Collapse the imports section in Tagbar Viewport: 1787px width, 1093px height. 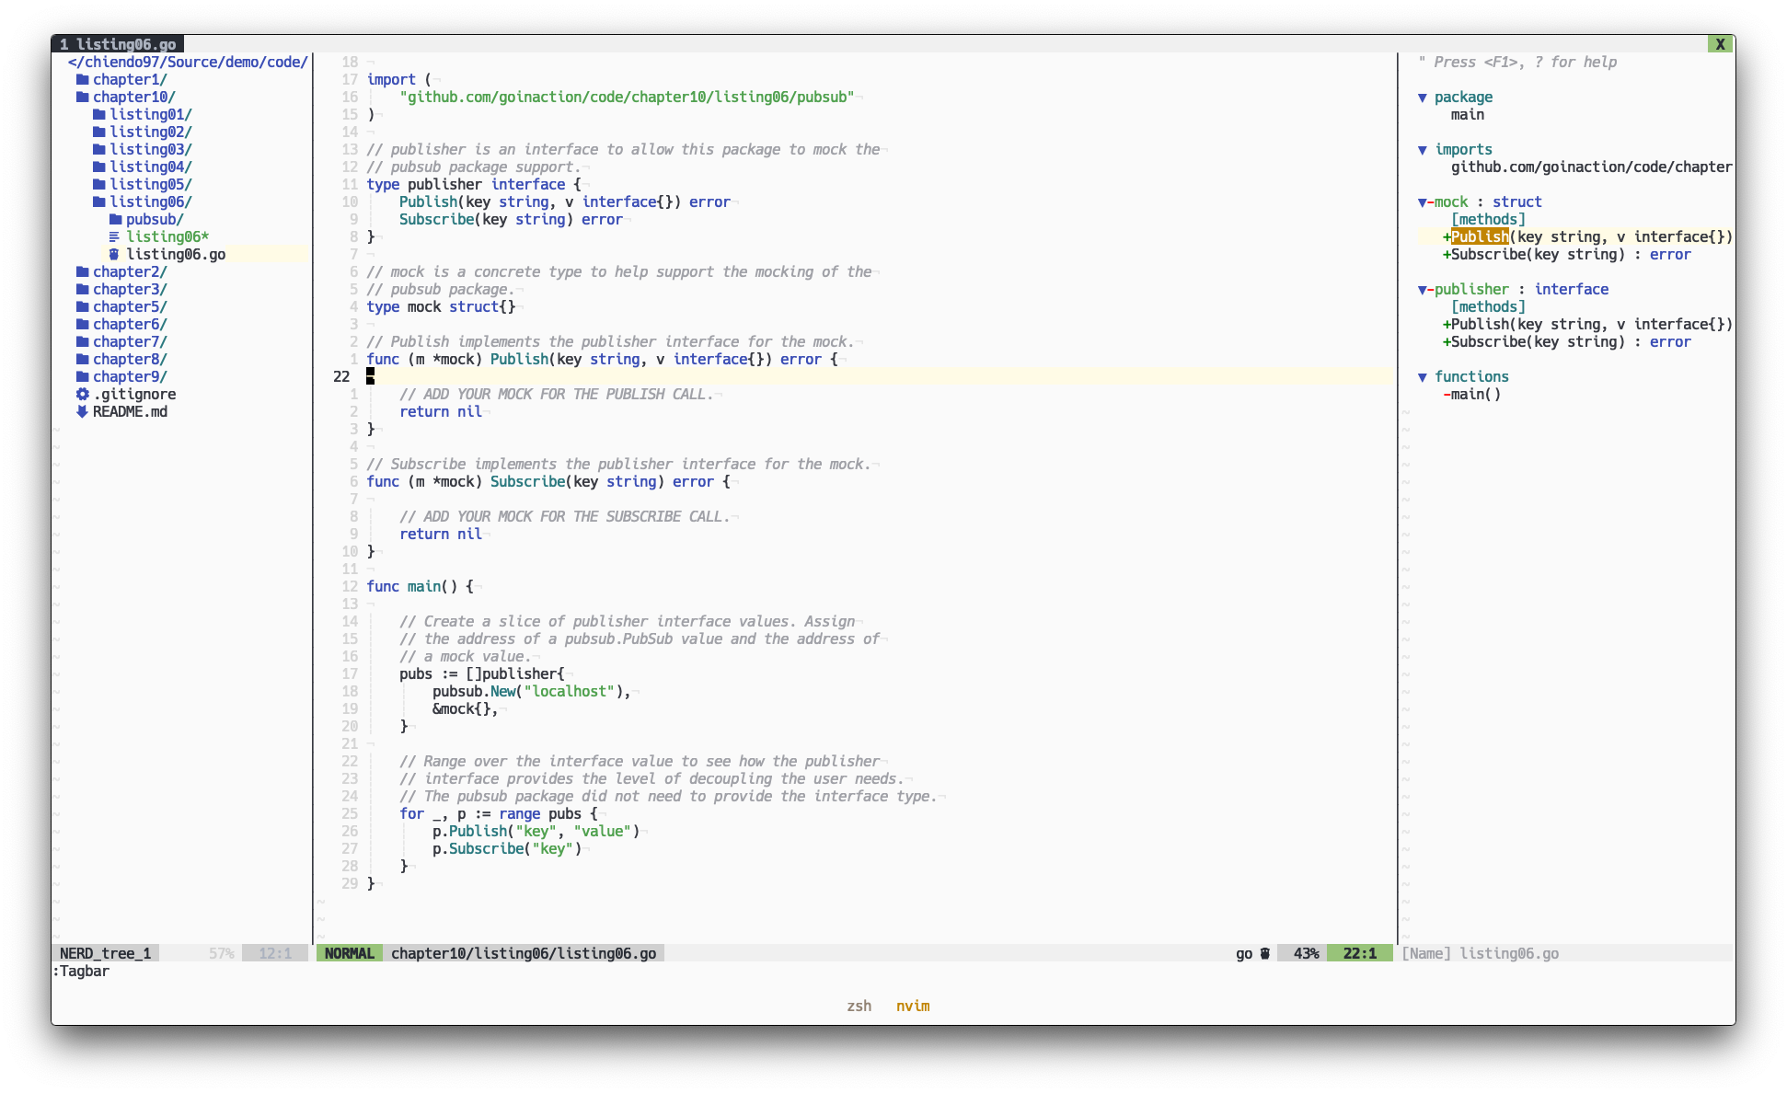point(1423,149)
